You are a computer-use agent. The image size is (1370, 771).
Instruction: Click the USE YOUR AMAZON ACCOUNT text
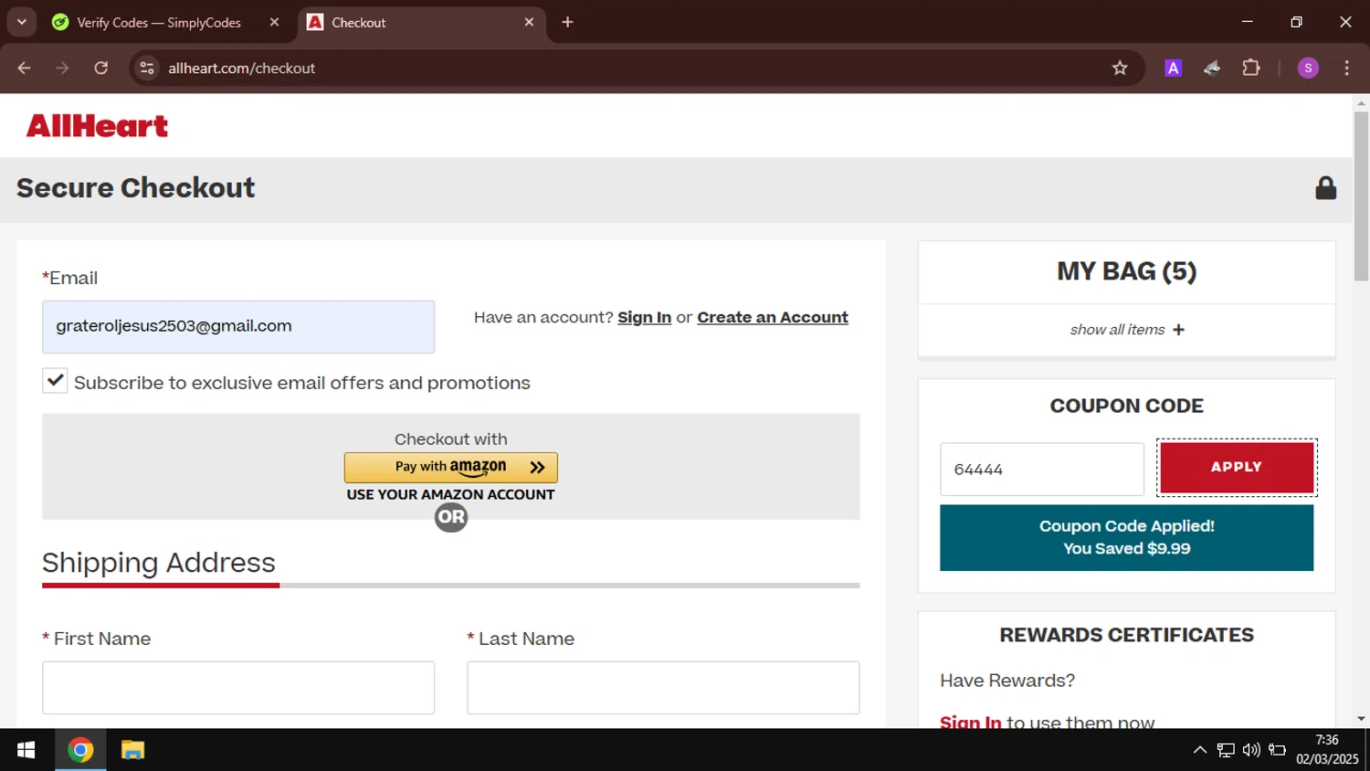pyautogui.click(x=451, y=494)
